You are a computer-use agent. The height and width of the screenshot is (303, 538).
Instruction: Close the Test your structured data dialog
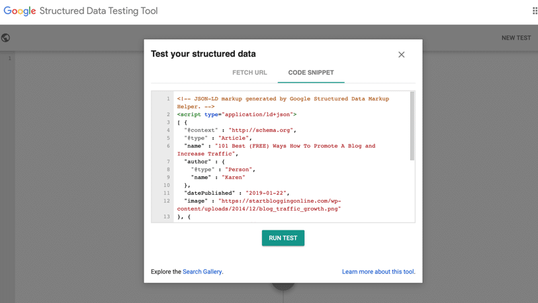coord(402,54)
